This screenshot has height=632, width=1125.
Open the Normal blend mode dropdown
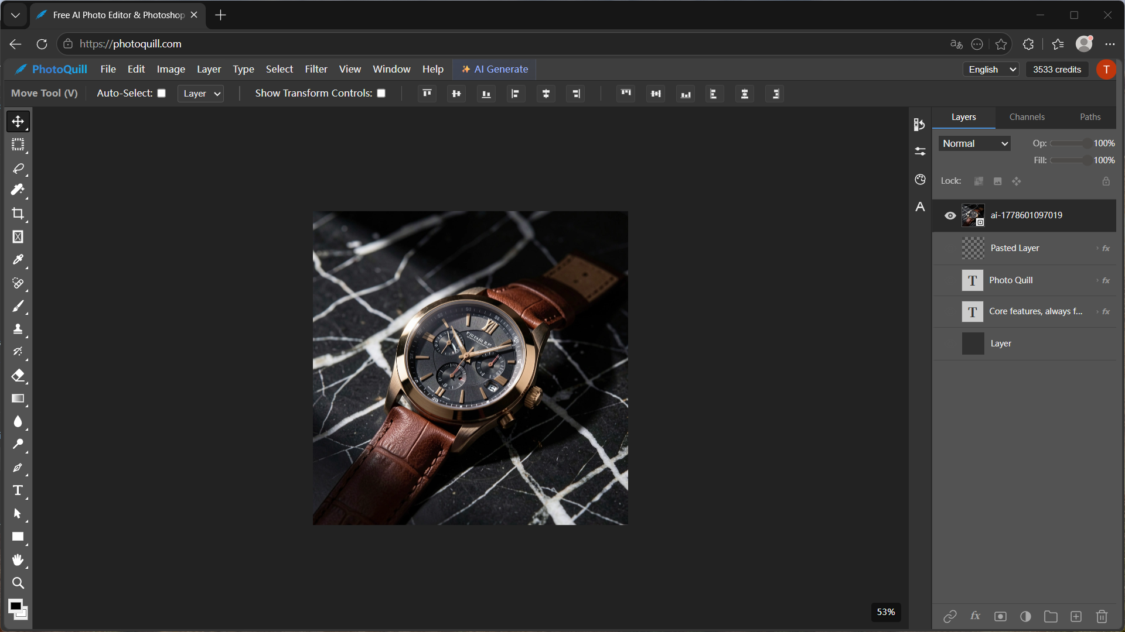pos(974,143)
